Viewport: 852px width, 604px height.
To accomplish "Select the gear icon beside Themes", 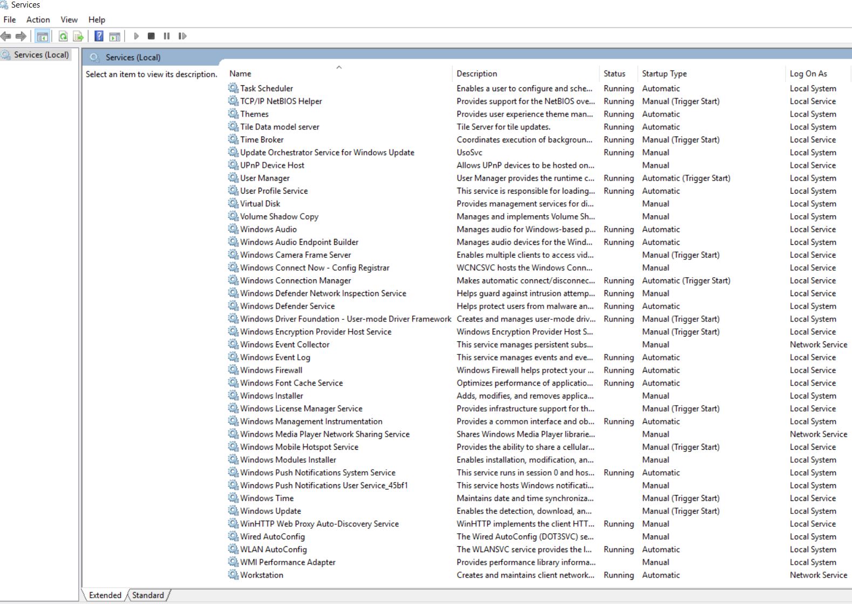I will point(233,114).
